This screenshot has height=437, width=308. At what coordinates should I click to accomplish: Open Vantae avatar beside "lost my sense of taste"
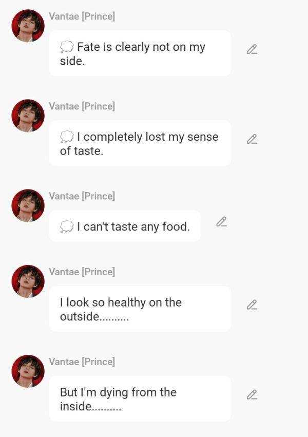(x=28, y=116)
